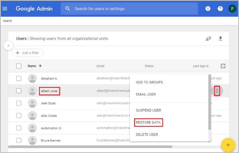This screenshot has height=153, width=239.
Task: Click the yellow add user plus button
Action: (228, 145)
